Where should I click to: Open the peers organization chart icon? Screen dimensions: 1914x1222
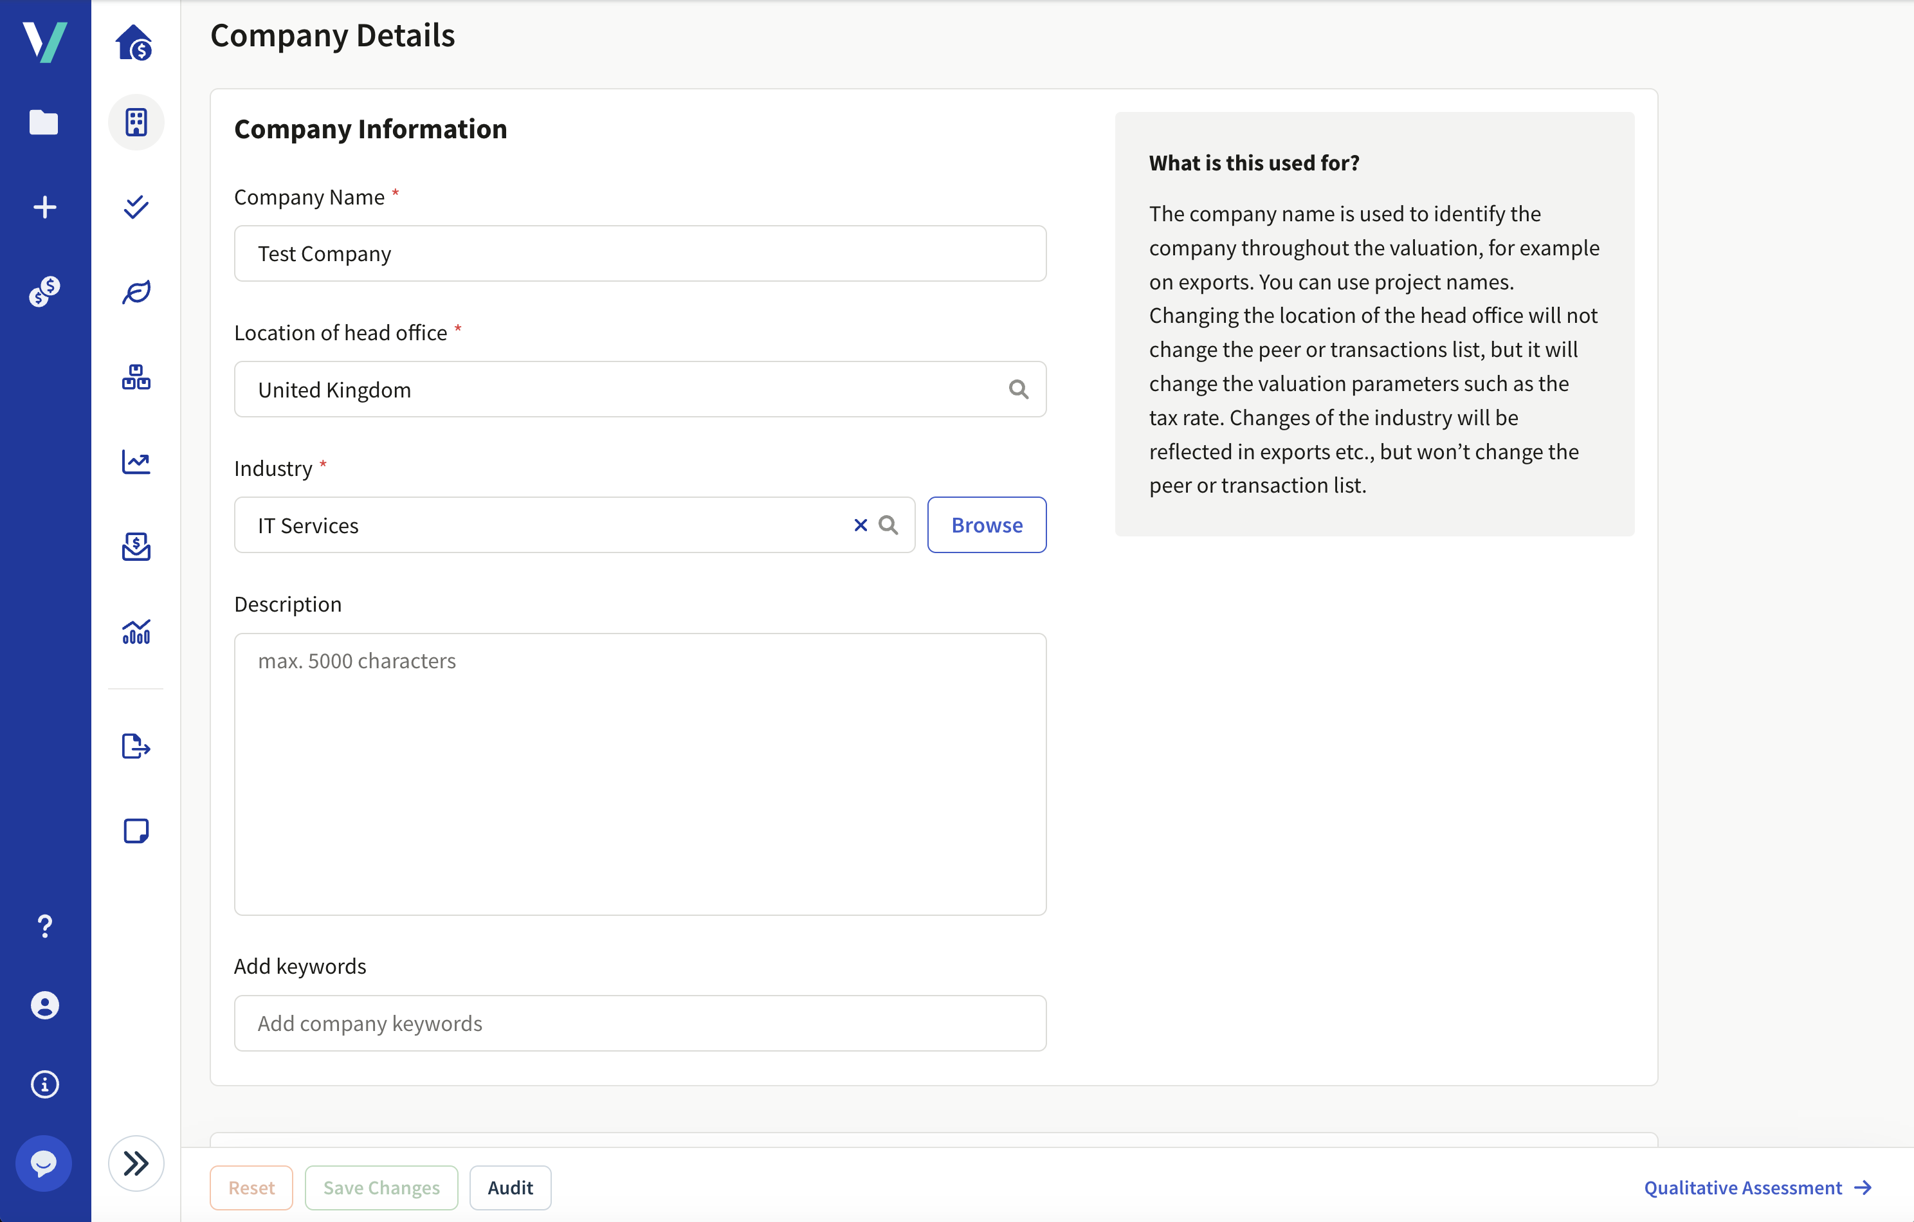tap(136, 377)
